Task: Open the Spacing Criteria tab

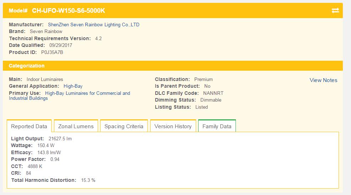Action: point(124,126)
